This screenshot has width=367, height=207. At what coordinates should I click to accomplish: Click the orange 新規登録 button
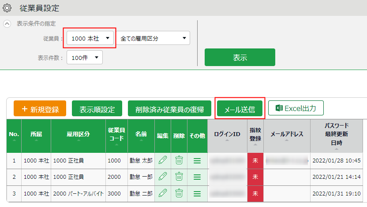coord(40,109)
